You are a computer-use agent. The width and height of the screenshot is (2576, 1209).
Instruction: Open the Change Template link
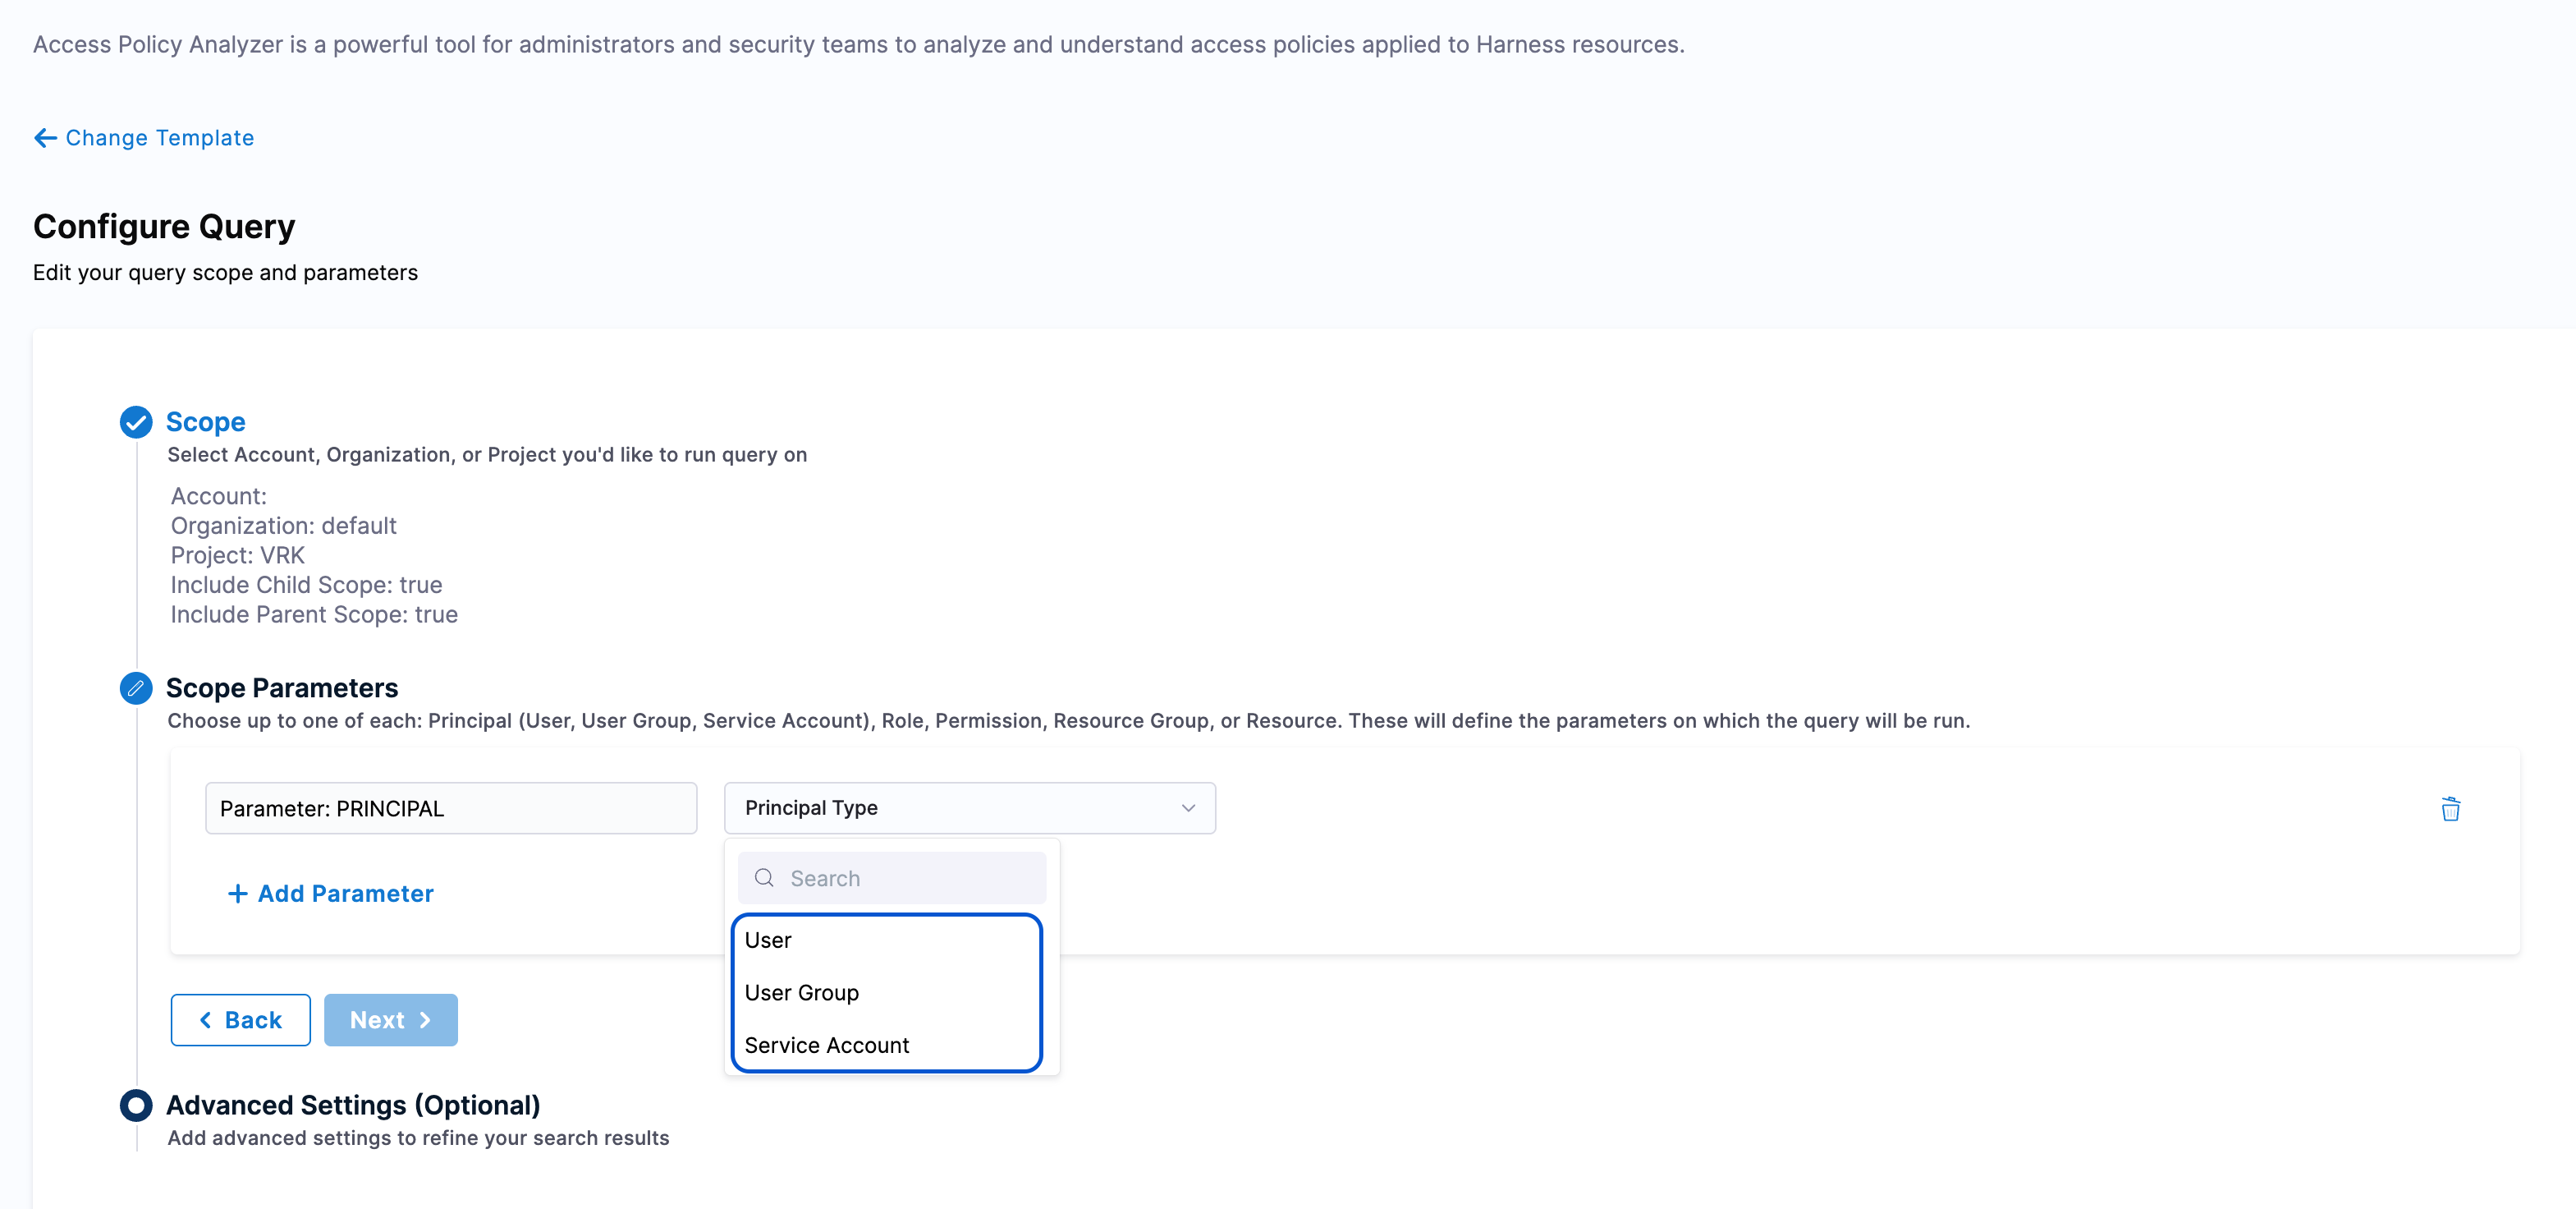pos(160,138)
